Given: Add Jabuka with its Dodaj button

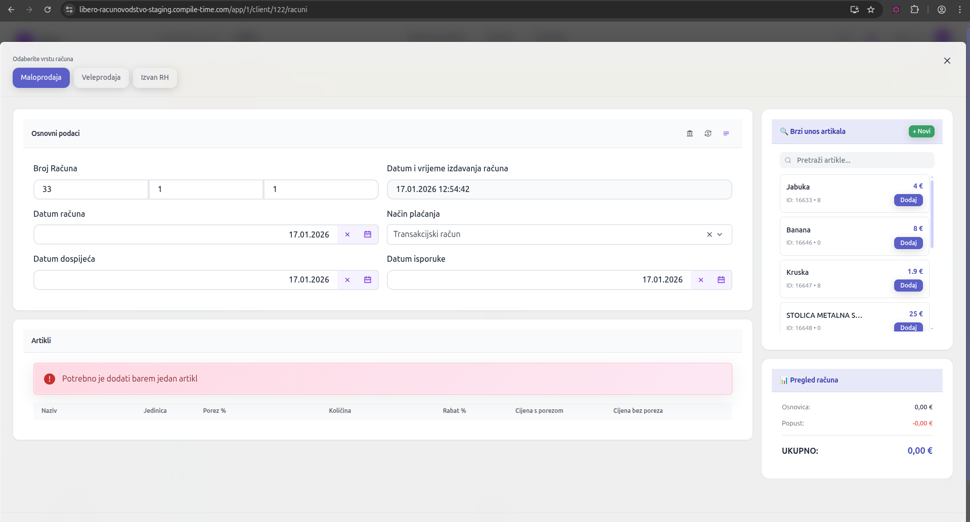Looking at the screenshot, I should pos(908,200).
